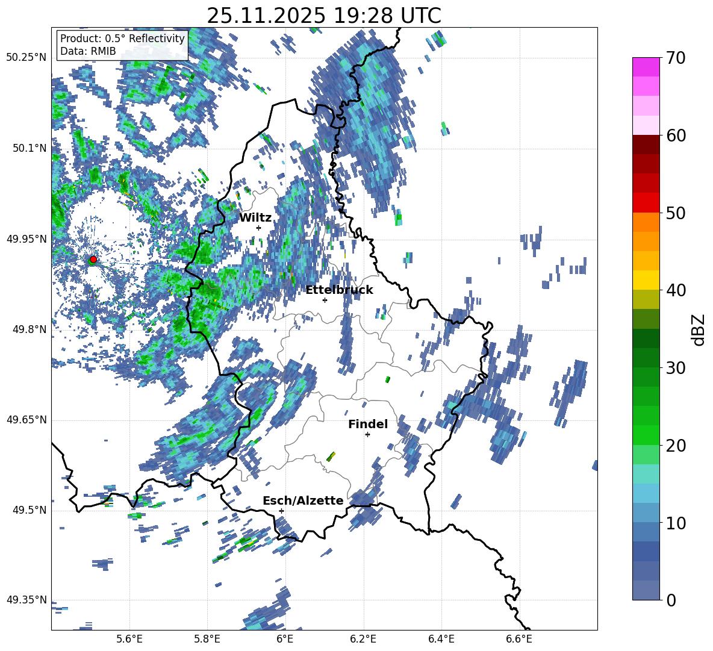Click the 50.1°N latitude label
Screen dimensions: 713x651
(x=29, y=148)
